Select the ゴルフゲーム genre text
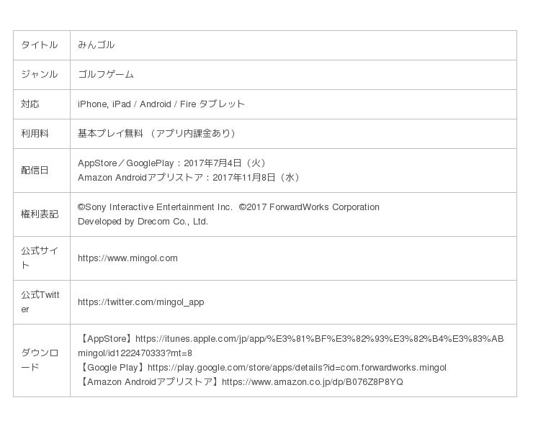This screenshot has height=426, width=533. click(106, 75)
